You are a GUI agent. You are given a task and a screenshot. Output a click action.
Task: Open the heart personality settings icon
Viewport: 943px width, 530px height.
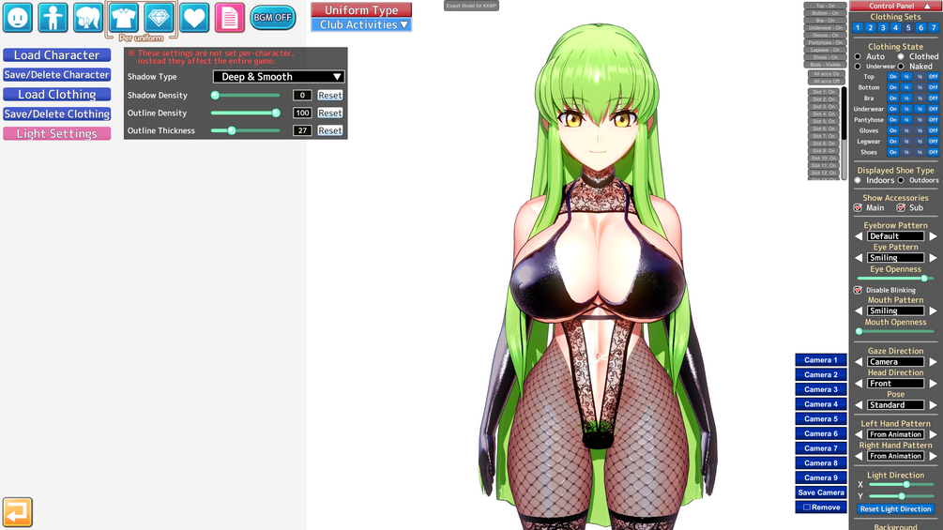point(194,18)
